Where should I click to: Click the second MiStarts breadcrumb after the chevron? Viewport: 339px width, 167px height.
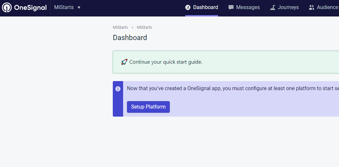pyautogui.click(x=144, y=27)
